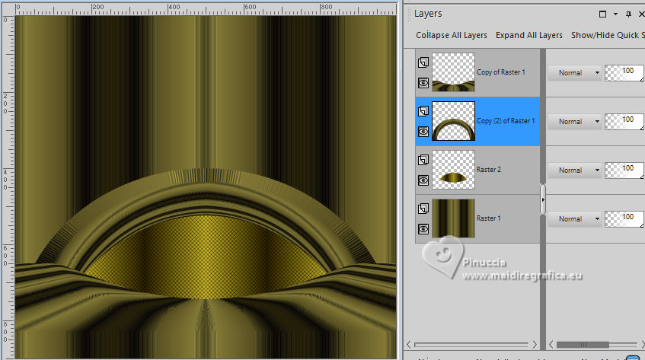Open blend mode dropdown for Raster 1
The width and height of the screenshot is (645, 360).
pos(575,219)
